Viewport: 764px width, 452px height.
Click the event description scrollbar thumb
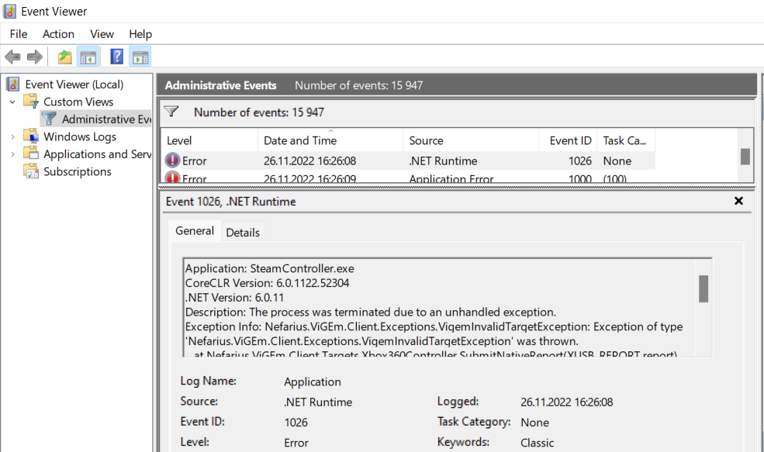[x=704, y=288]
